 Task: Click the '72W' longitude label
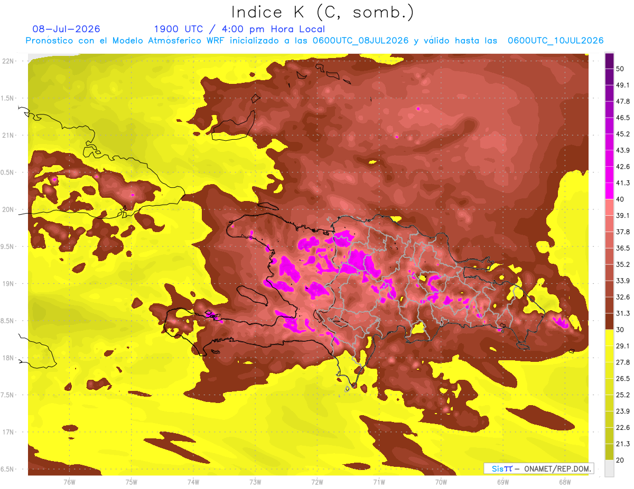tap(317, 482)
